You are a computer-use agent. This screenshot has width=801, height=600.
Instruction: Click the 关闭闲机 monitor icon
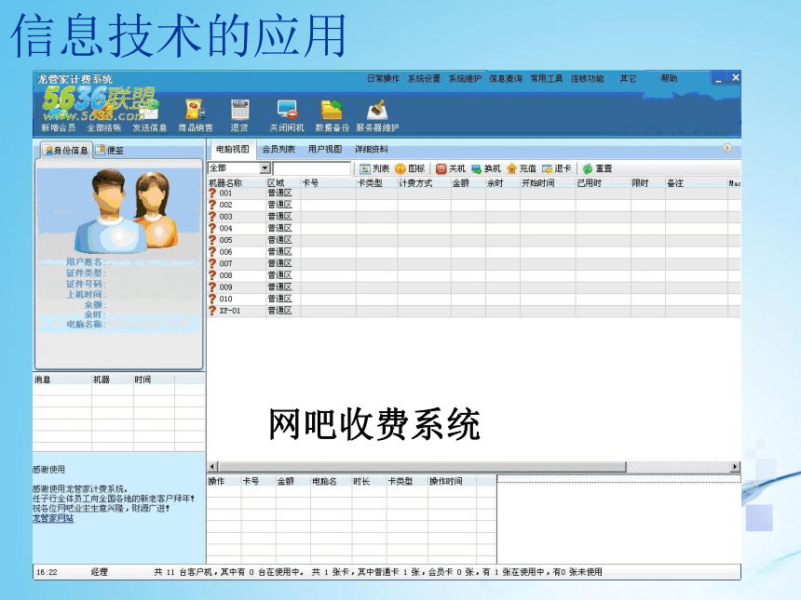tap(287, 114)
